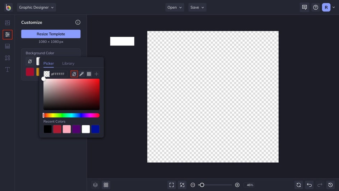Open the Layers panel icon
The width and height of the screenshot is (339, 191).
[96, 185]
